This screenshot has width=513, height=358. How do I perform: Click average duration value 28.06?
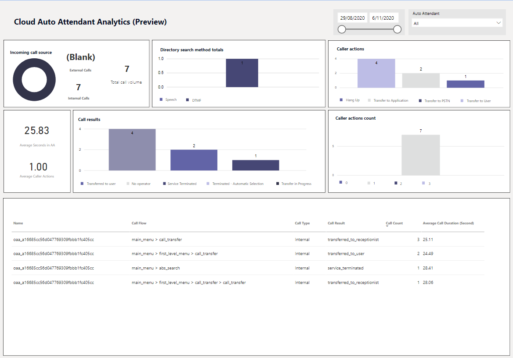(428, 283)
